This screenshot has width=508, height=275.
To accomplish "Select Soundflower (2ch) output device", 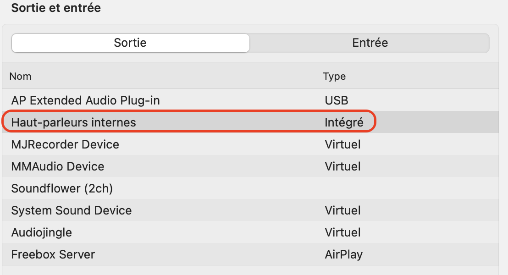I will pyautogui.click(x=62, y=188).
